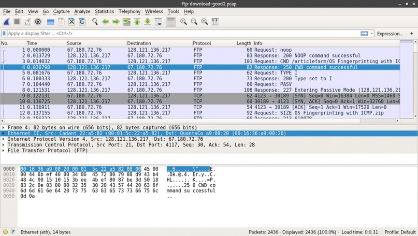Viewport: 418px width, 236px height.
Task: Expand the Frame 4 tree row
Action: [4, 127]
